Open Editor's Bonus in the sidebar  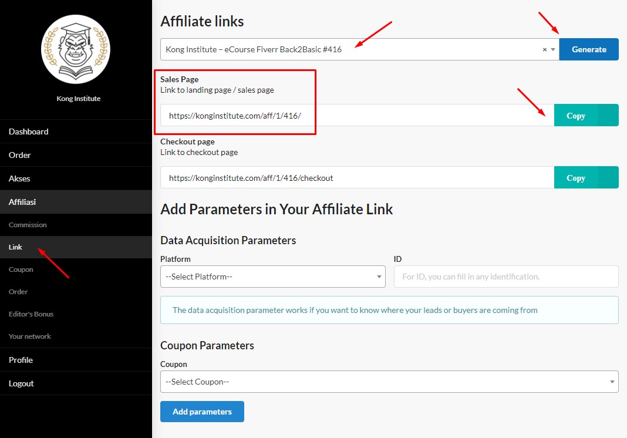click(x=31, y=314)
